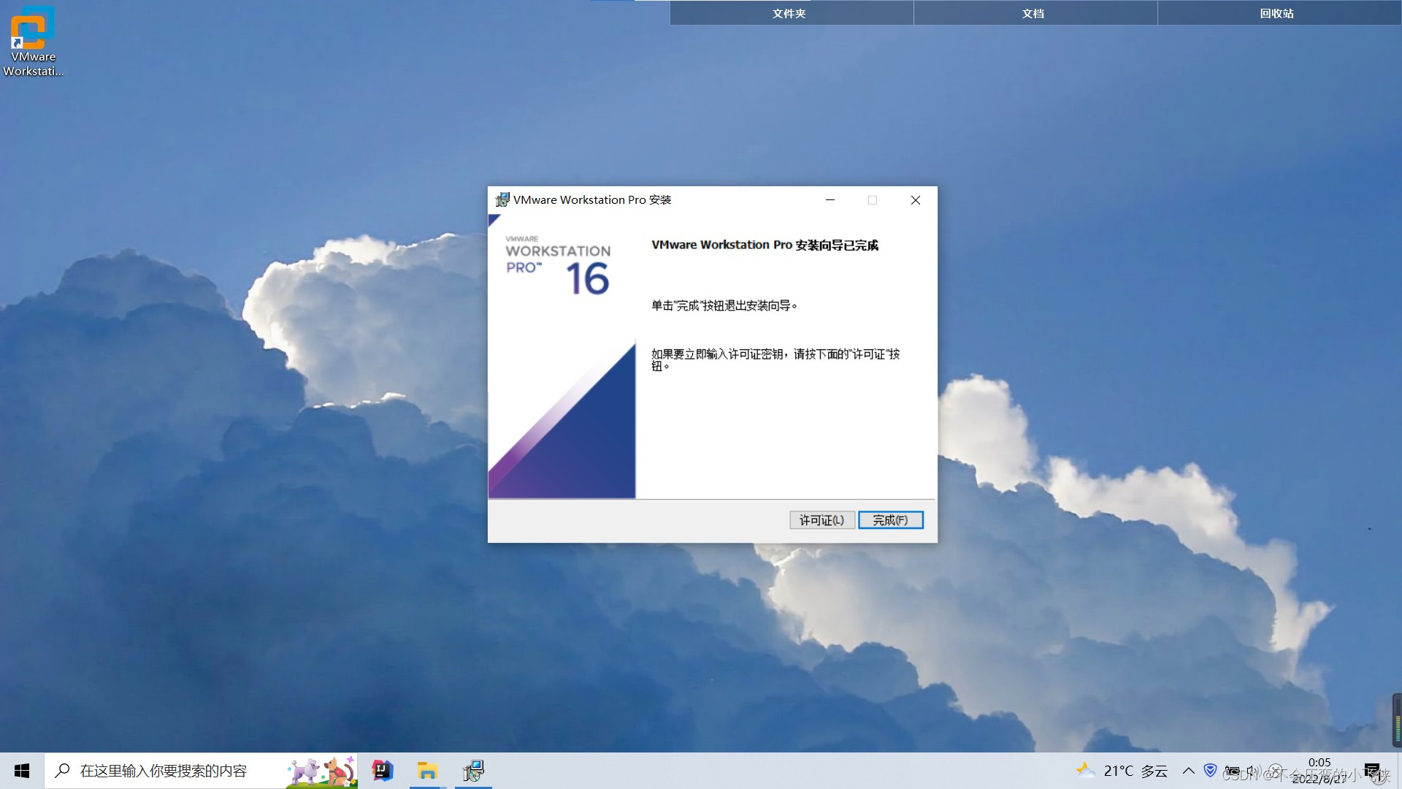Open the Windows Start menu
This screenshot has width=1402, height=789.
point(22,771)
